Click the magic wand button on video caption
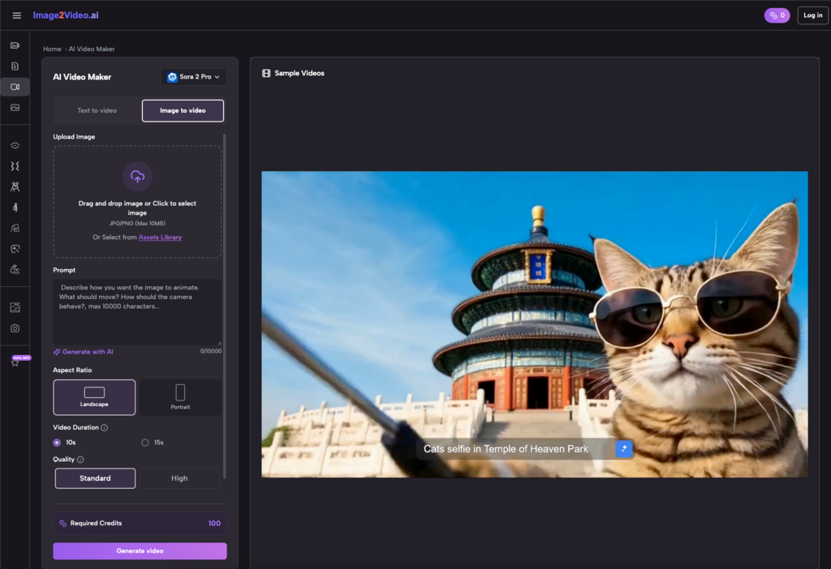This screenshot has height=569, width=831. point(624,448)
